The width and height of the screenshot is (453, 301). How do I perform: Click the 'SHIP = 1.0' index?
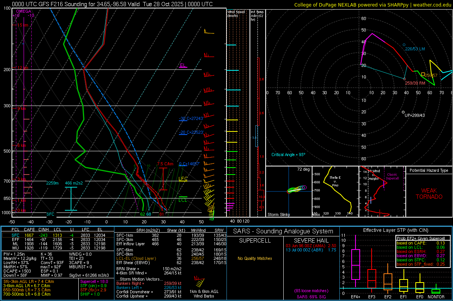tap(90, 294)
